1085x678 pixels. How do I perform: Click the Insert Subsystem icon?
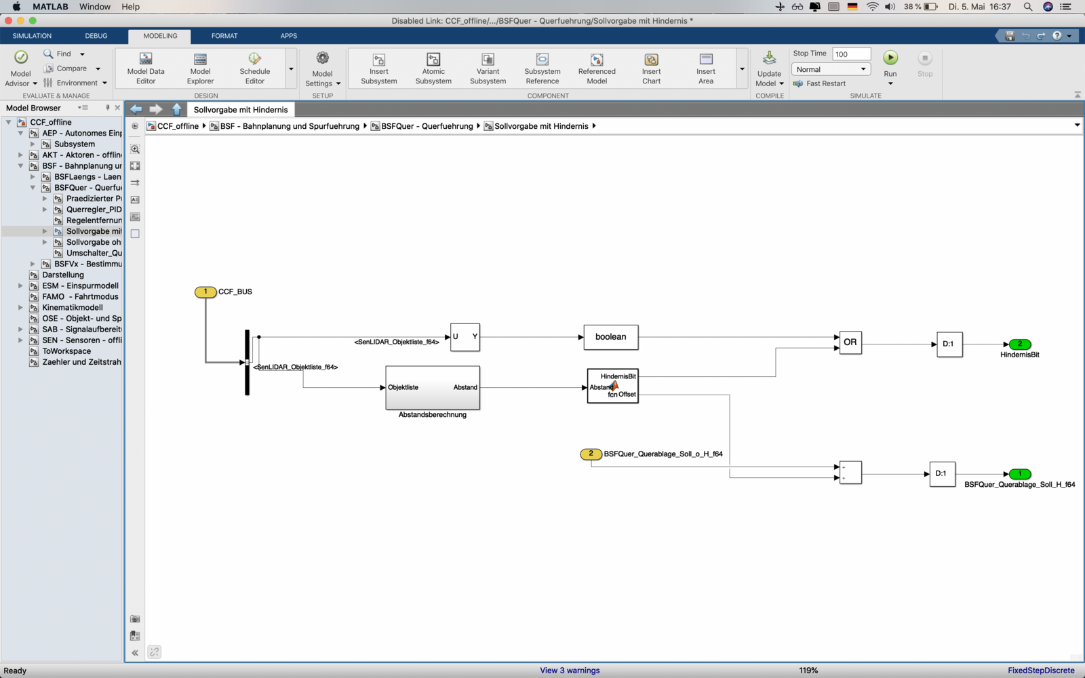tap(379, 60)
